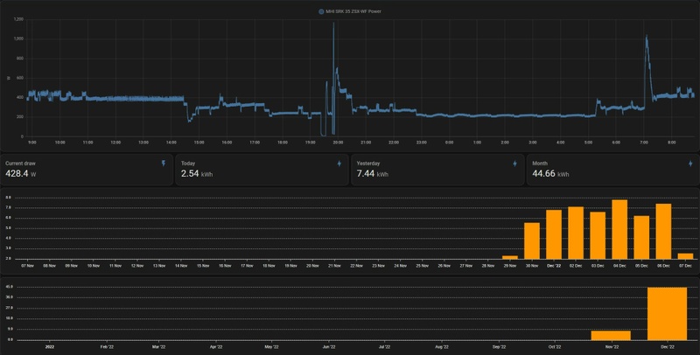Click the 2022 label on the monthly chart axis
The height and width of the screenshot is (355, 700).
coord(50,347)
